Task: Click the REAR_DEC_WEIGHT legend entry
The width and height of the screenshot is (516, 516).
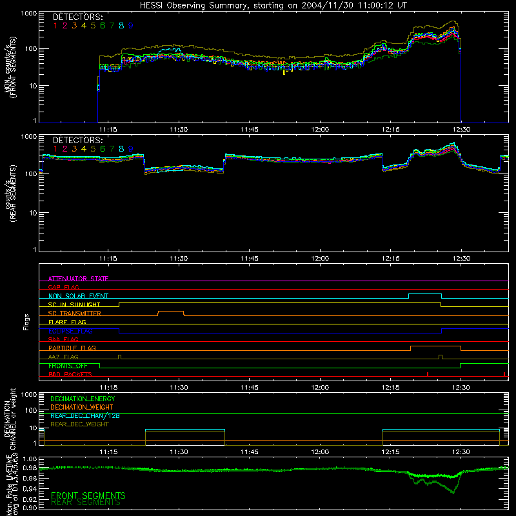Action: pyautogui.click(x=79, y=424)
